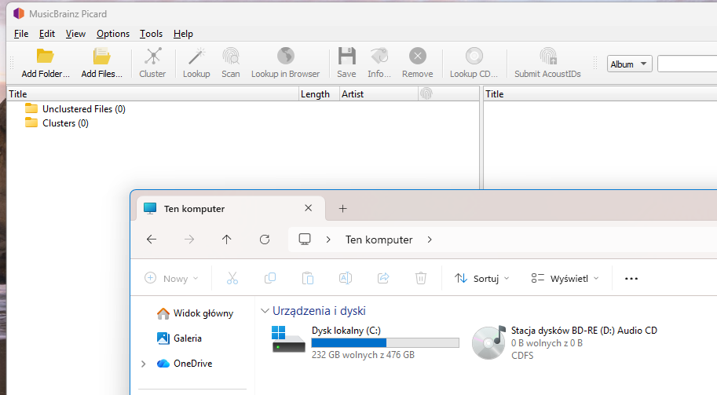Collapse the Urządzenia i dyski section

tap(265, 311)
